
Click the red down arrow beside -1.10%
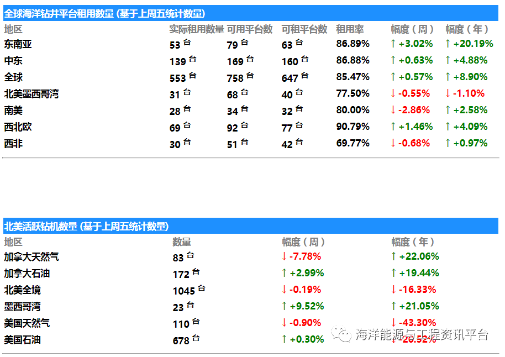click(448, 93)
